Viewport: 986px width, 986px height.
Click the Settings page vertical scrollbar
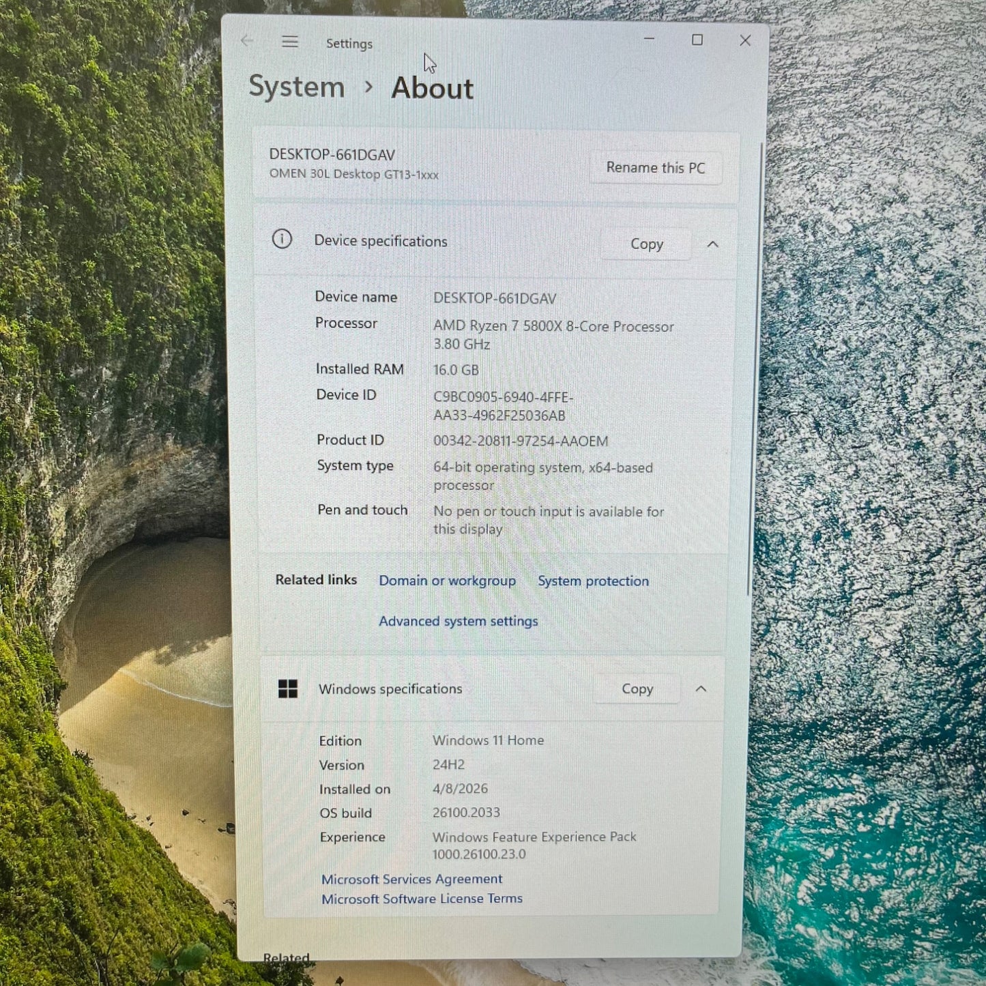click(x=756, y=368)
